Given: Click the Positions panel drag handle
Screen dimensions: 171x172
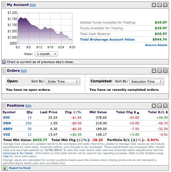Looking at the screenshot, I should click(x=3, y=106).
